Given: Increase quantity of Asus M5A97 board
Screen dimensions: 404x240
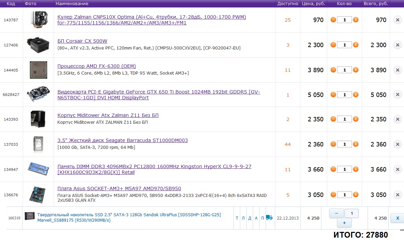Looking at the screenshot, I should [355, 195].
